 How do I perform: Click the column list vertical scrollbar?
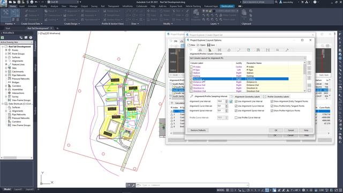click(x=304, y=77)
